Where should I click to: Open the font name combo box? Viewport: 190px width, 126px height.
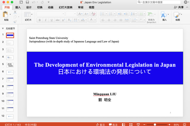tap(51, 14)
